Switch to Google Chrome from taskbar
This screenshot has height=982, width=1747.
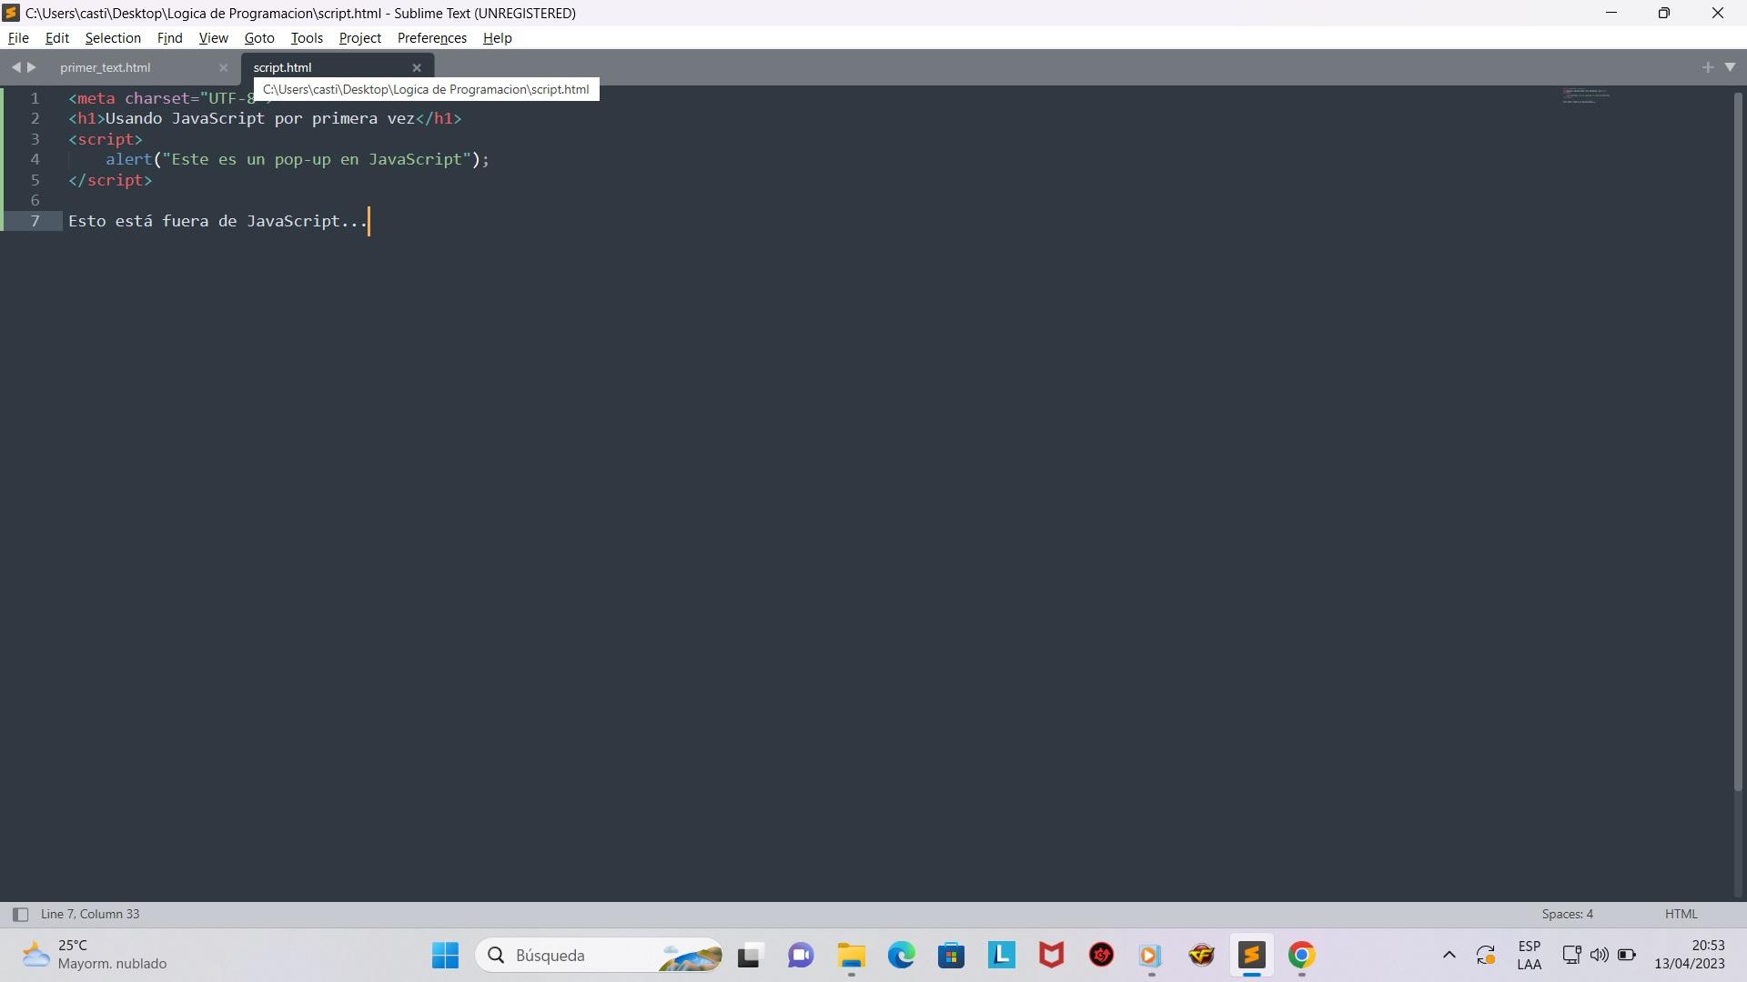pyautogui.click(x=1302, y=956)
